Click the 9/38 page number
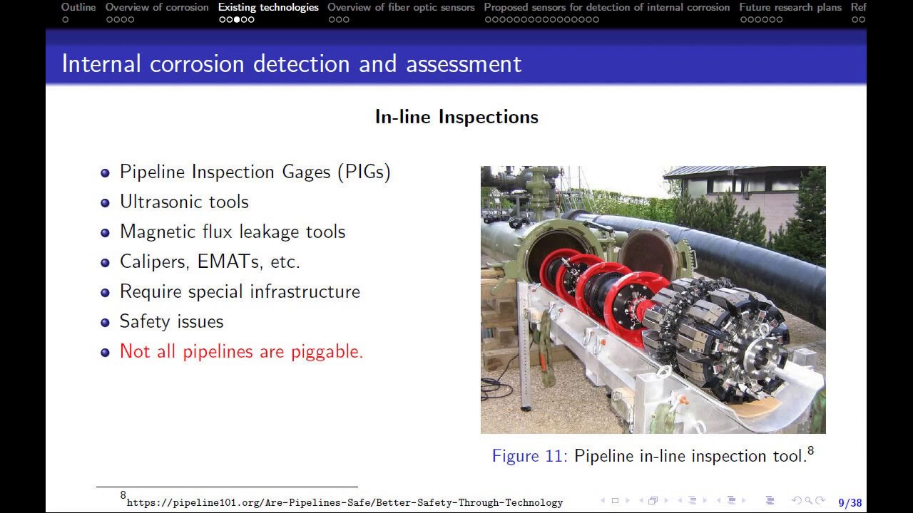Image resolution: width=913 pixels, height=513 pixels. (850, 503)
